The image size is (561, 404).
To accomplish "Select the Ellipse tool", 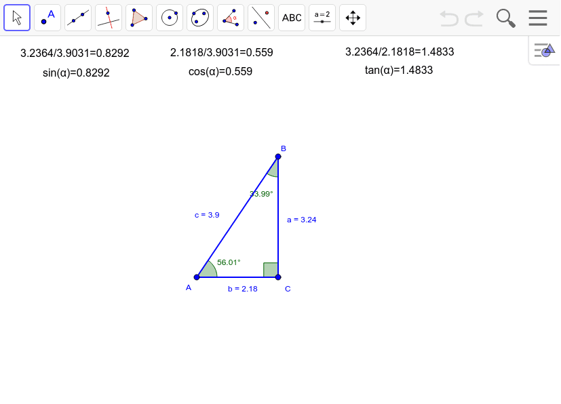I will point(199,18).
